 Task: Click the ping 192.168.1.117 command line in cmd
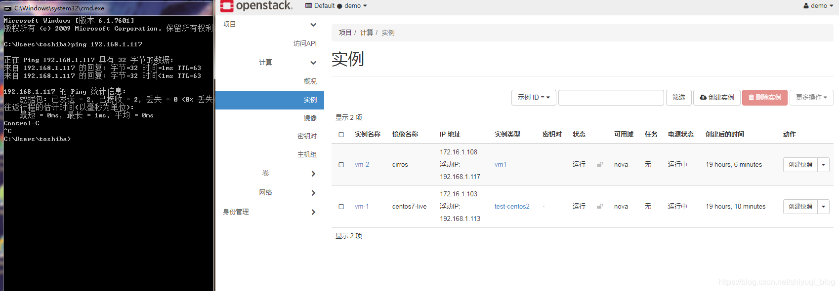coord(73,44)
